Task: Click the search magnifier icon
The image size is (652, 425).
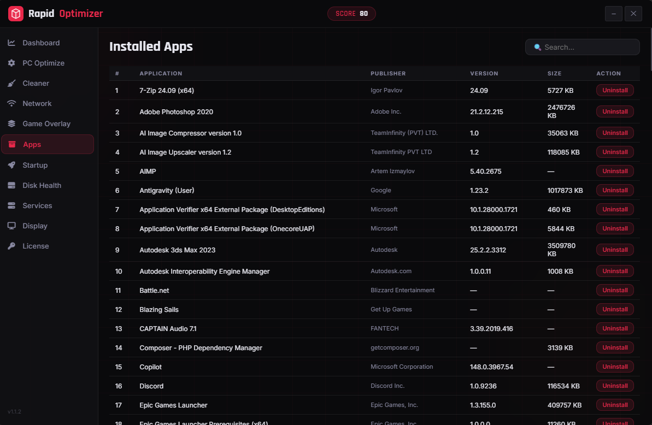Action: 538,48
